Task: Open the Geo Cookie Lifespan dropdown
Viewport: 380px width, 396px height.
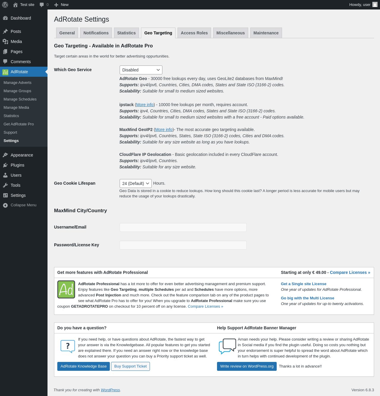Action: coord(136,183)
